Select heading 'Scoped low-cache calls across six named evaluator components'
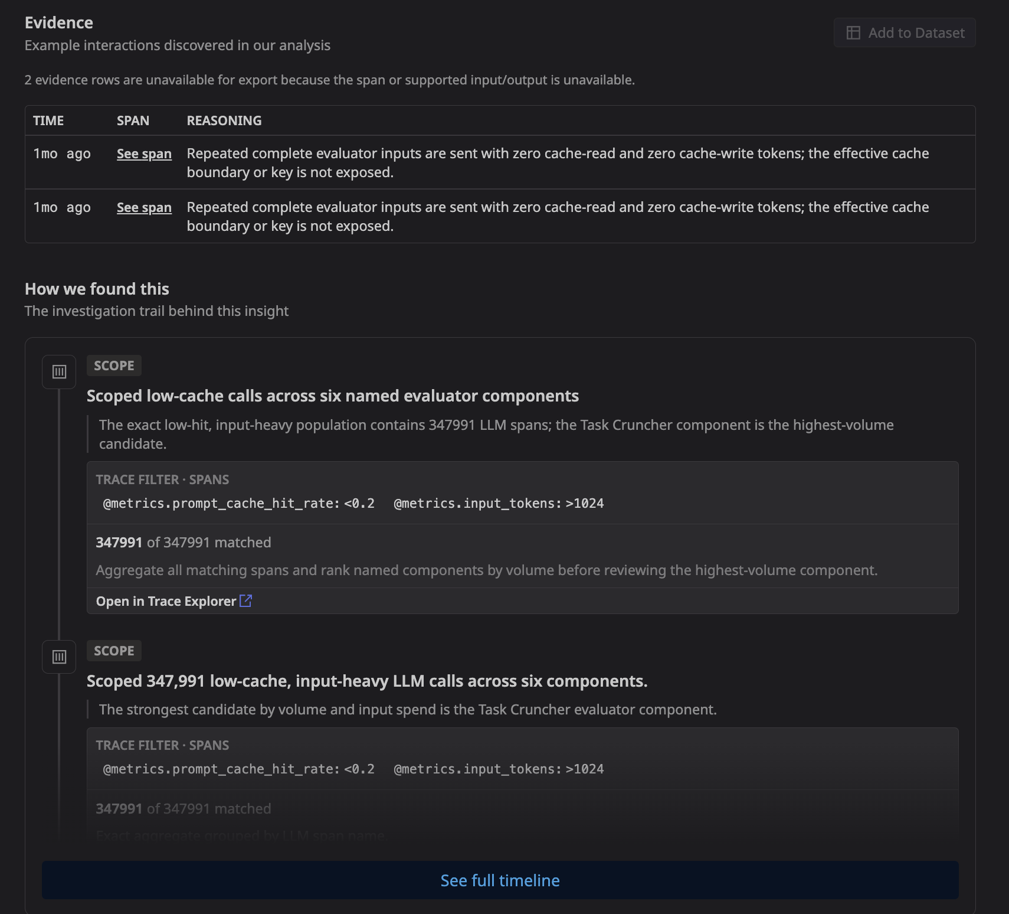The width and height of the screenshot is (1009, 914). pos(333,396)
